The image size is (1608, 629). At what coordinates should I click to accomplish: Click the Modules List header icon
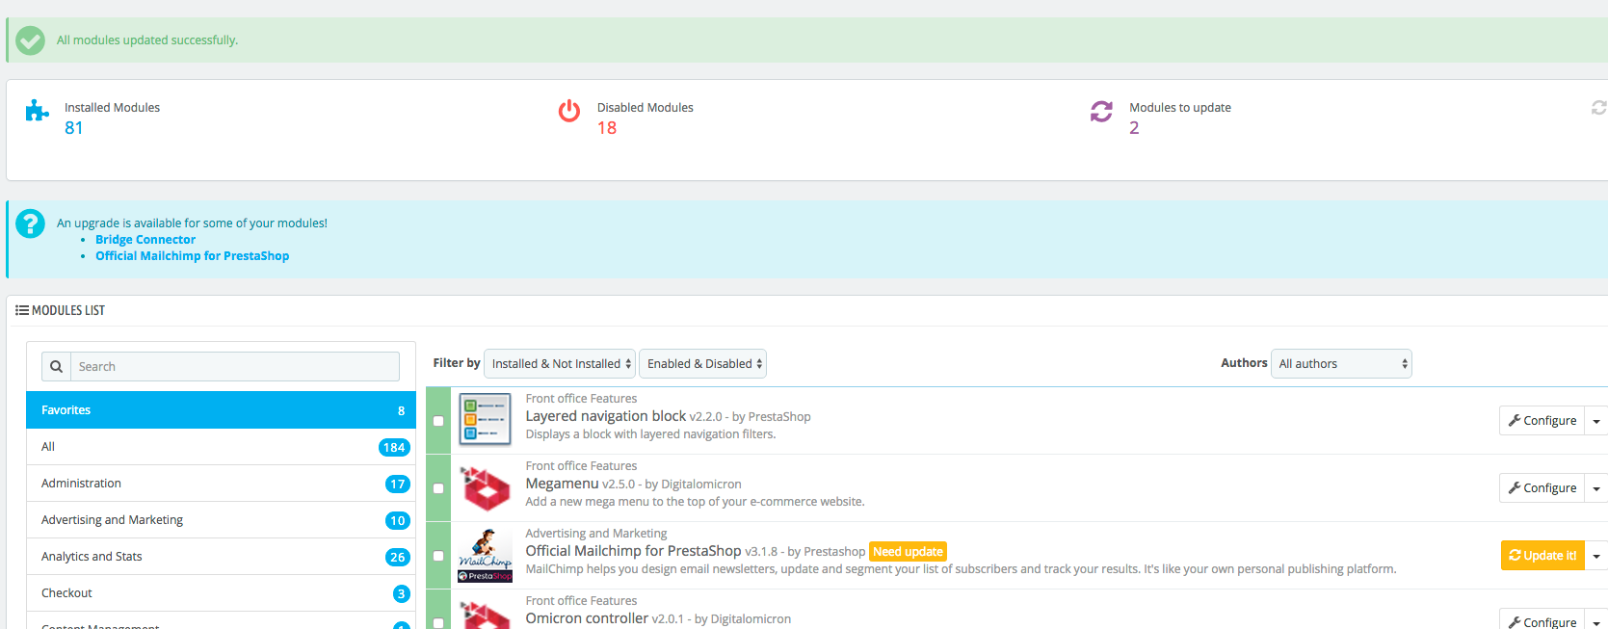pos(22,310)
